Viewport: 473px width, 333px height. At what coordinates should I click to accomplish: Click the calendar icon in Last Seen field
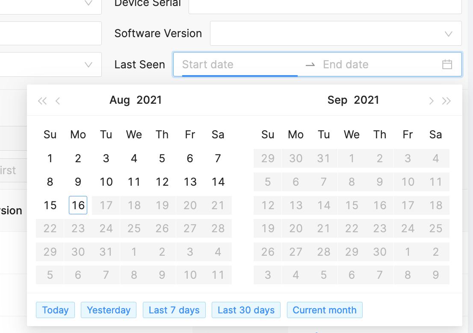click(x=447, y=64)
